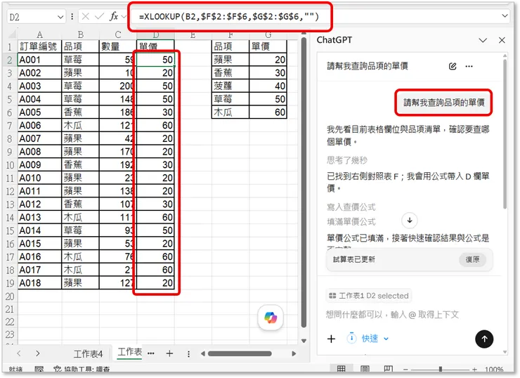Click the floating Copilot icon
The height and width of the screenshot is (378, 520).
[271, 318]
